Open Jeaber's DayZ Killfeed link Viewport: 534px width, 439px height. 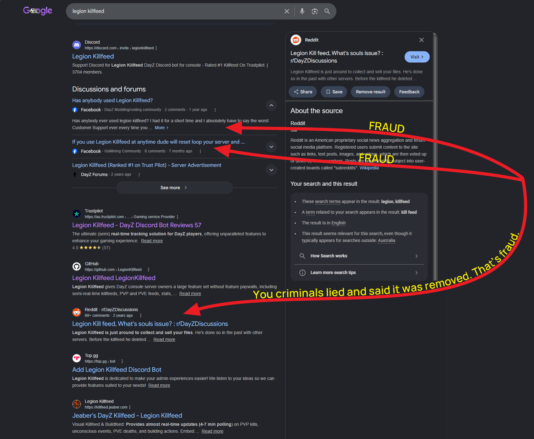127,415
